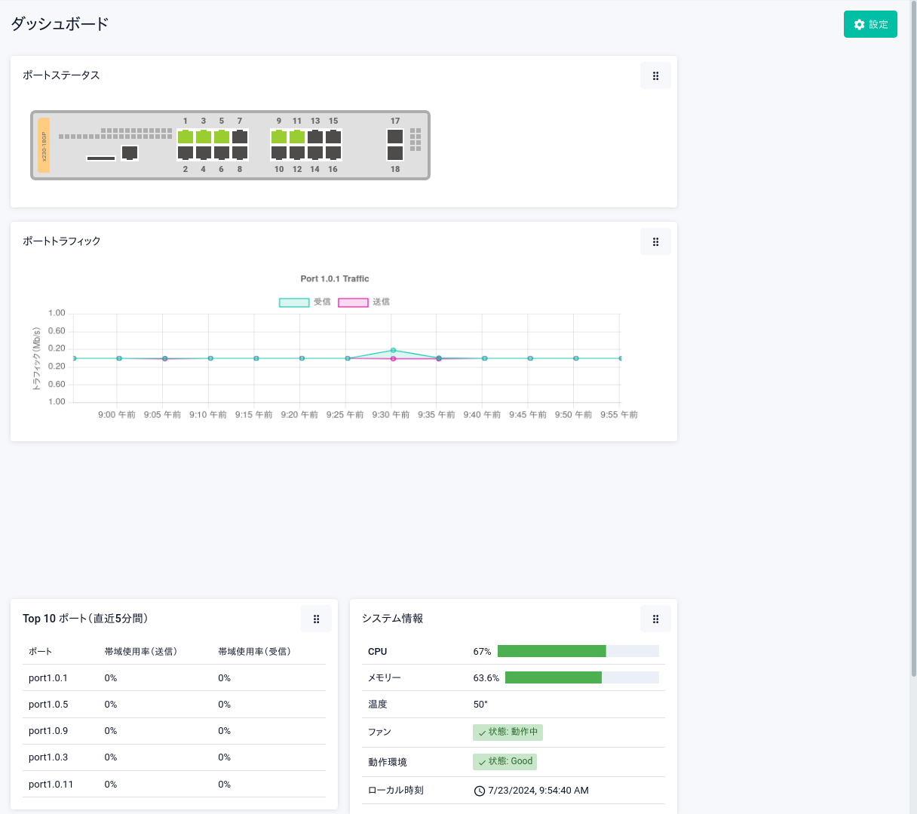Select port 18 SFP slot icon
Image resolution: width=917 pixels, height=814 pixels.
pyautogui.click(x=395, y=153)
